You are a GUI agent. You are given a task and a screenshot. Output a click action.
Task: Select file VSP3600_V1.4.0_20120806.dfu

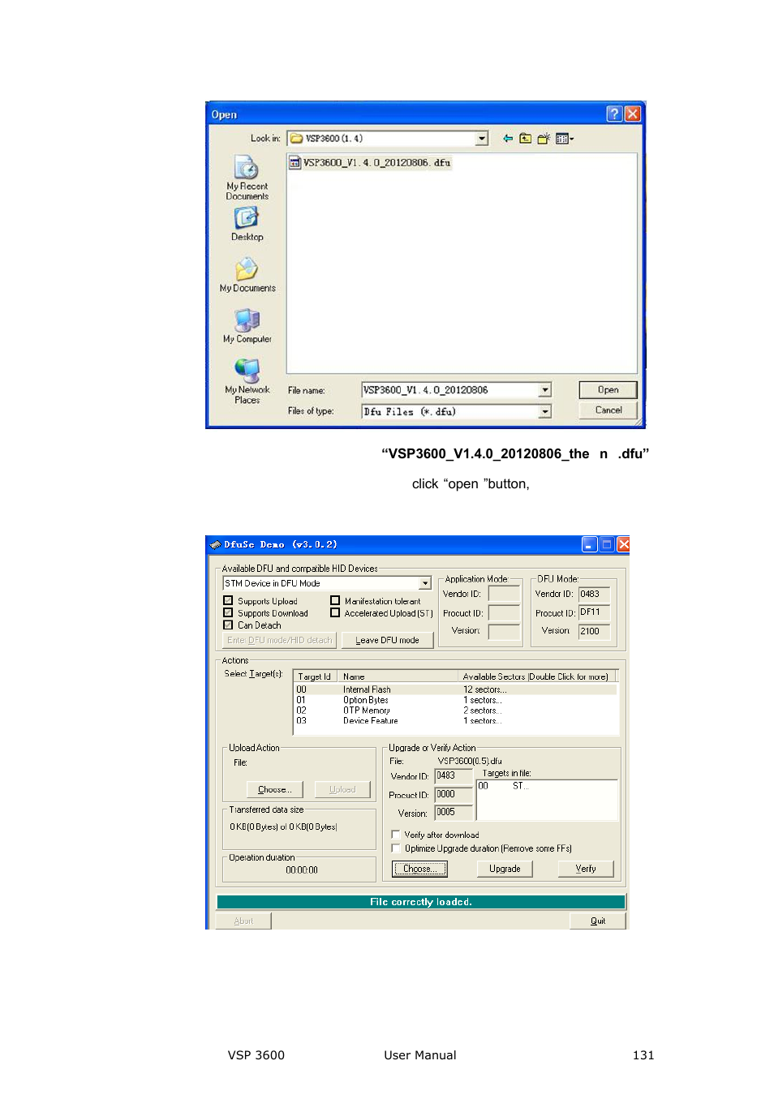pos(370,163)
